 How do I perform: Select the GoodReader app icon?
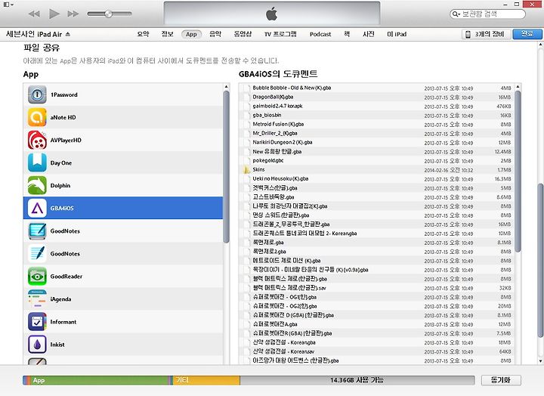click(x=37, y=277)
